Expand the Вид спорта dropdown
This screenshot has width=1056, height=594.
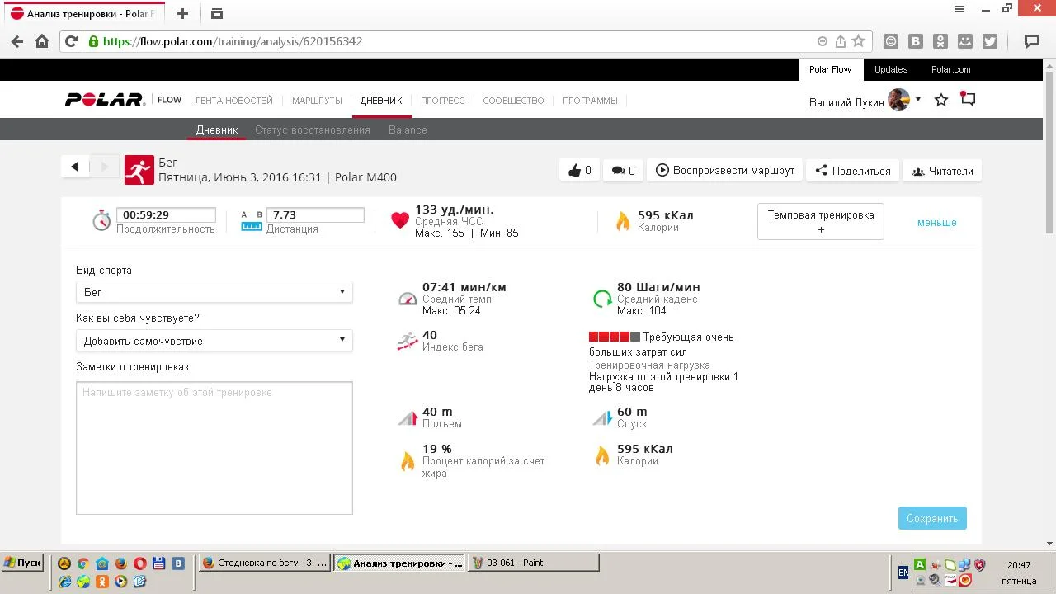click(x=214, y=292)
